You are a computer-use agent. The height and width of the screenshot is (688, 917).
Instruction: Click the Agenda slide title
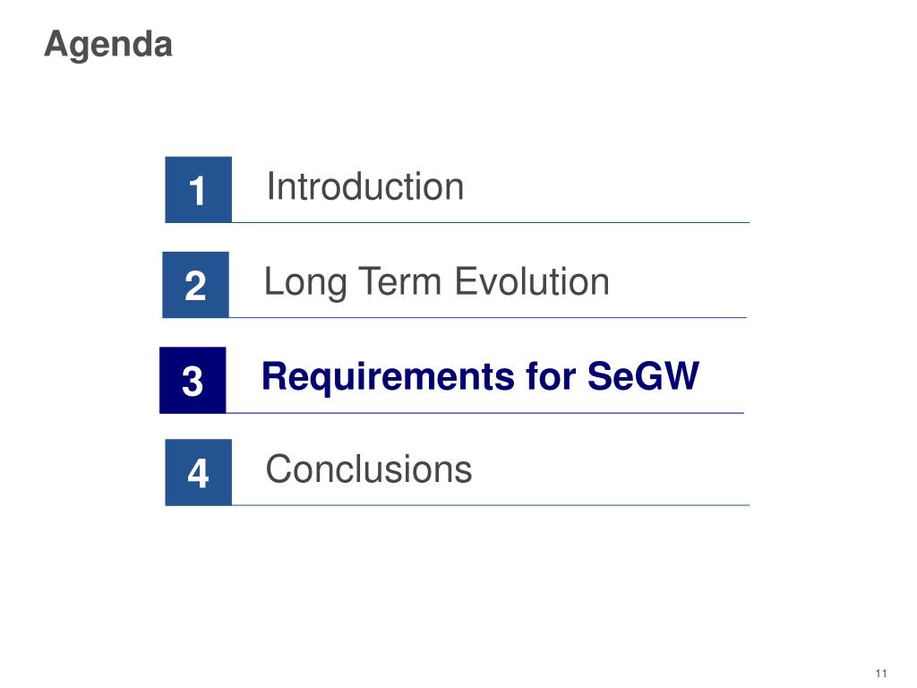(x=108, y=45)
